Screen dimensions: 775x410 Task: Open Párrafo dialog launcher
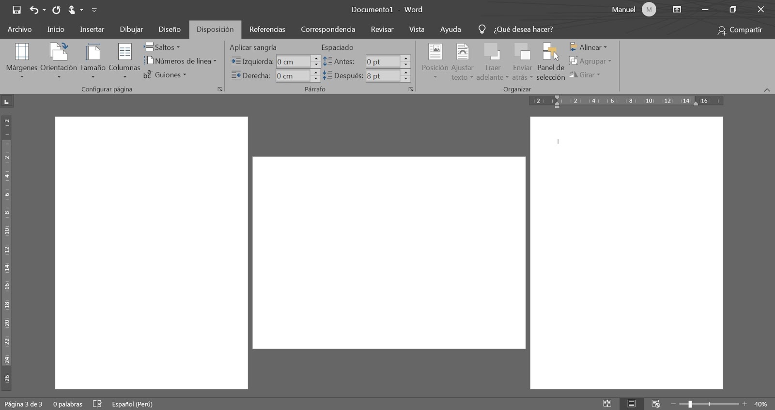(x=411, y=89)
